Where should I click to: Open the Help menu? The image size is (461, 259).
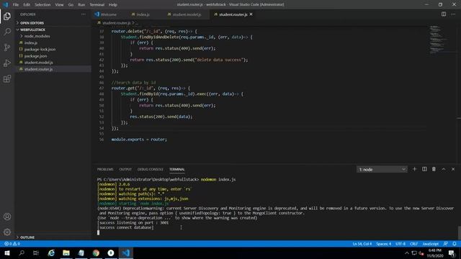click(113, 4)
